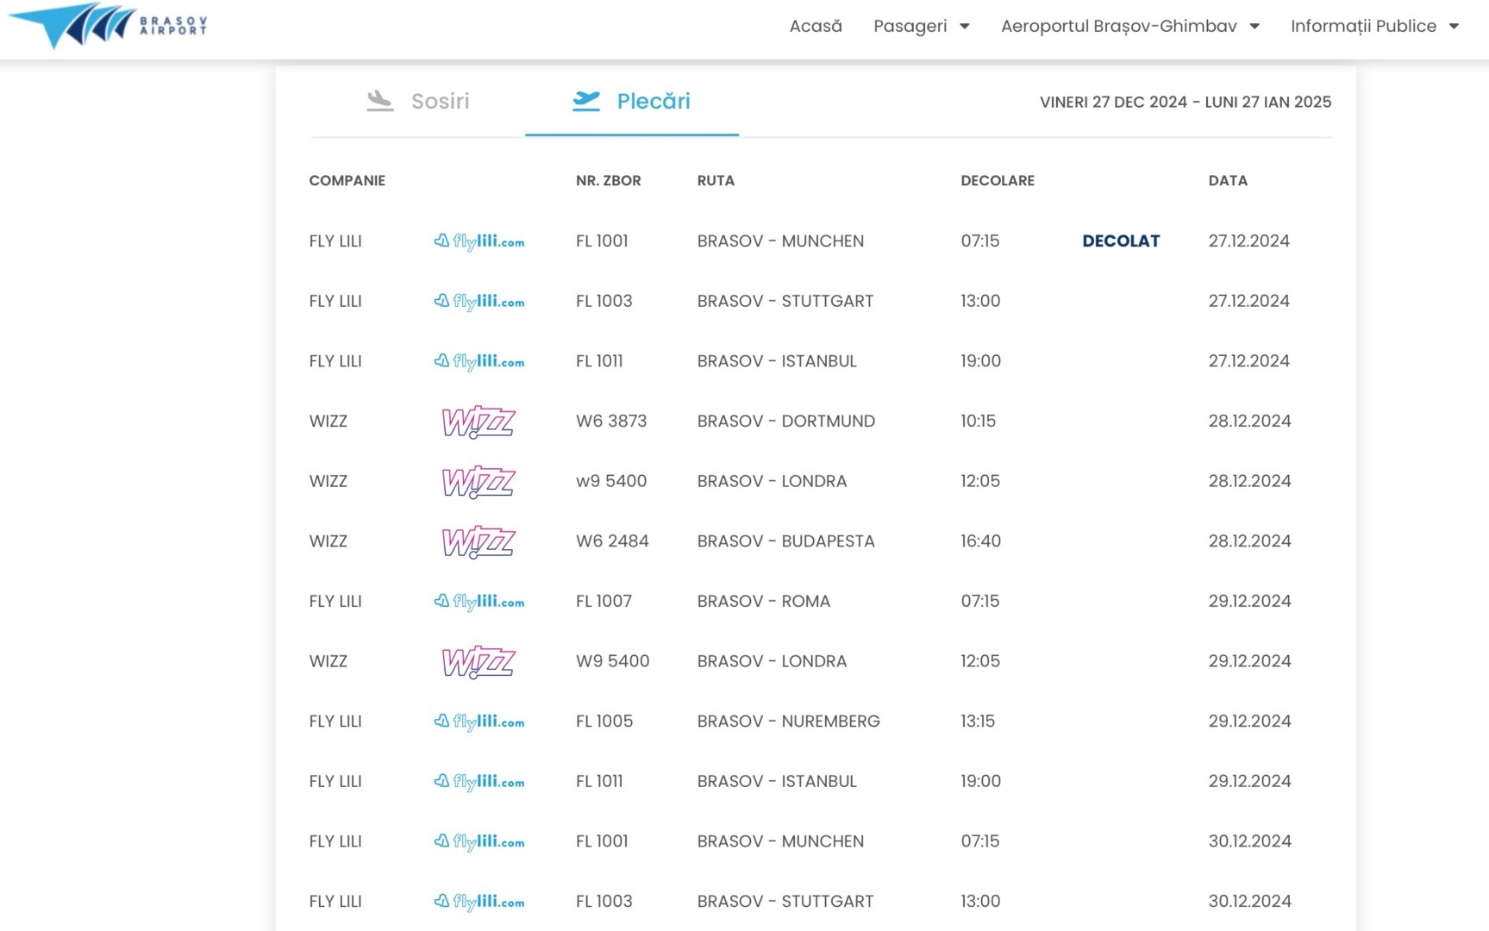This screenshot has width=1489, height=931.
Task: Click WIZZ company name in W6 3873 row
Action: 328,421
